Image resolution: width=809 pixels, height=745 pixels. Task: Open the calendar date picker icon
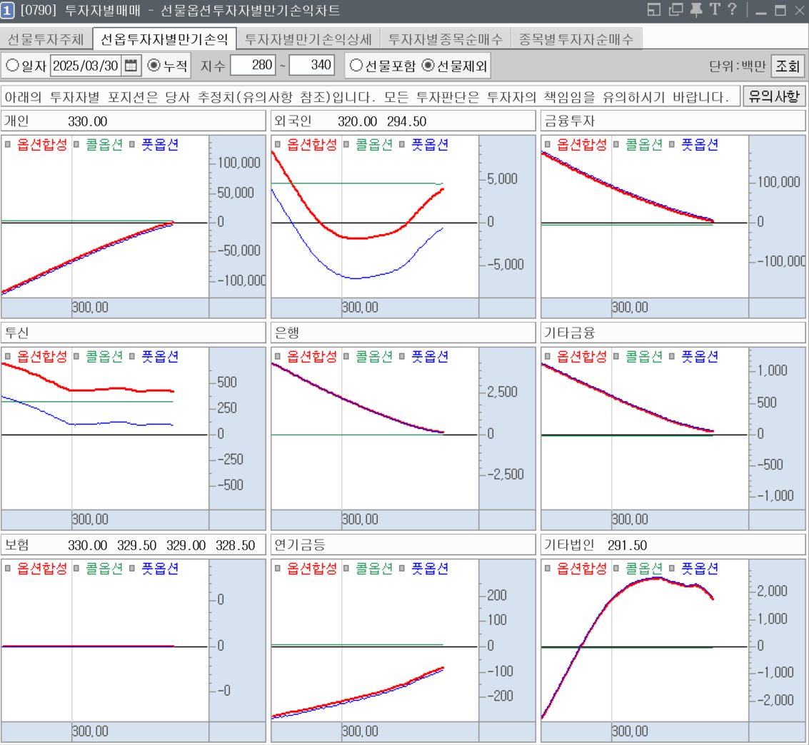coord(131,66)
